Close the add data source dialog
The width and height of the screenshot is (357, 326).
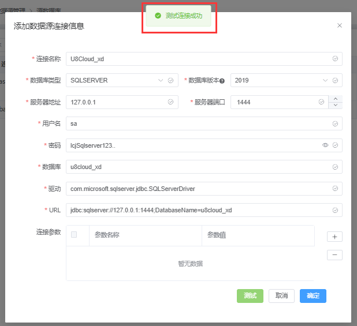339,25
